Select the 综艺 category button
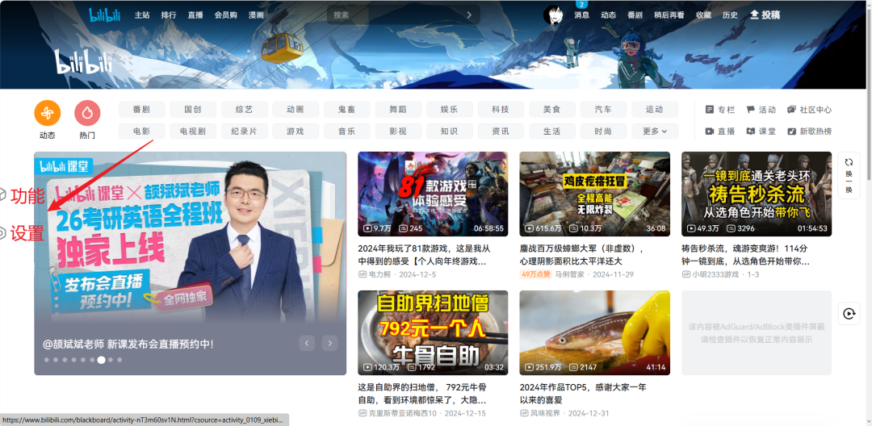The width and height of the screenshot is (872, 426). (x=244, y=110)
